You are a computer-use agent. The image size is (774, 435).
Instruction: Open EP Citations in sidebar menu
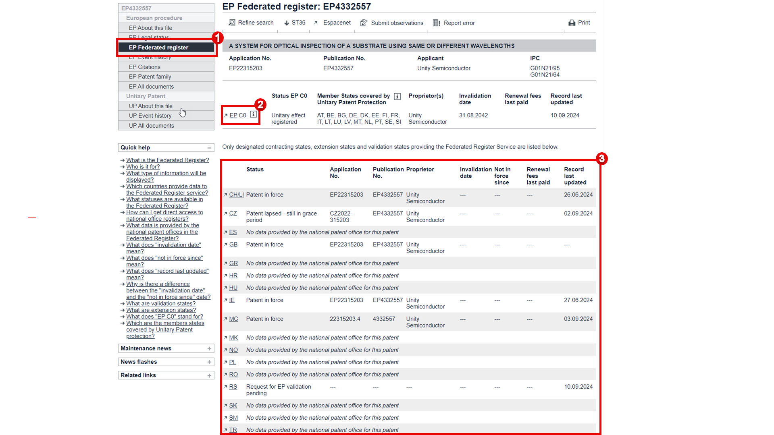point(144,67)
